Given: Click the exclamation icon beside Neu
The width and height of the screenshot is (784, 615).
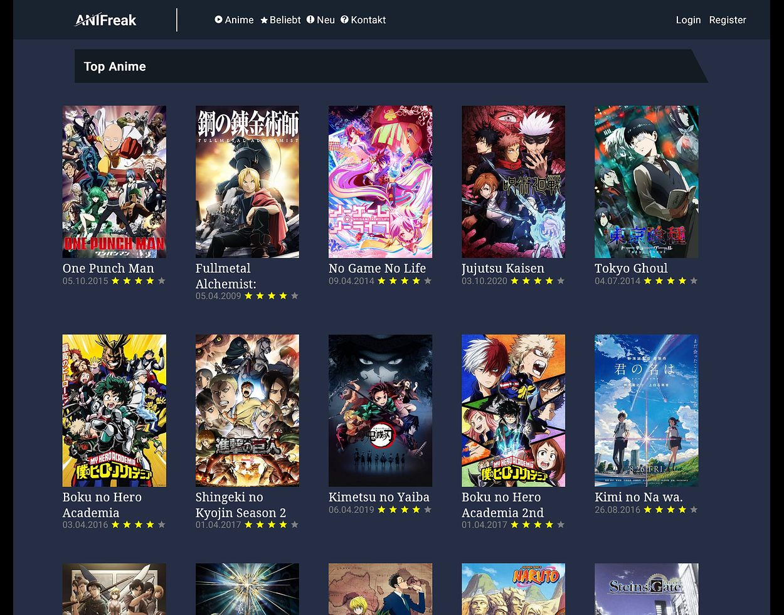Looking at the screenshot, I should [x=310, y=19].
